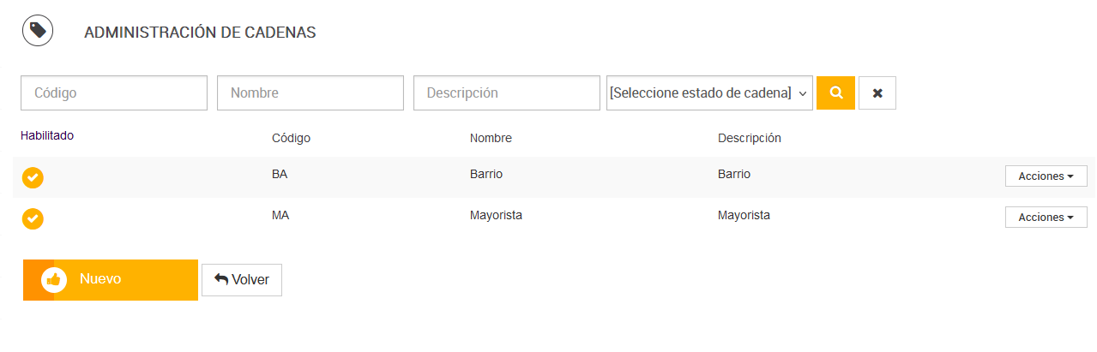Click the Código column header
The height and width of the screenshot is (352, 1097).
coord(291,138)
